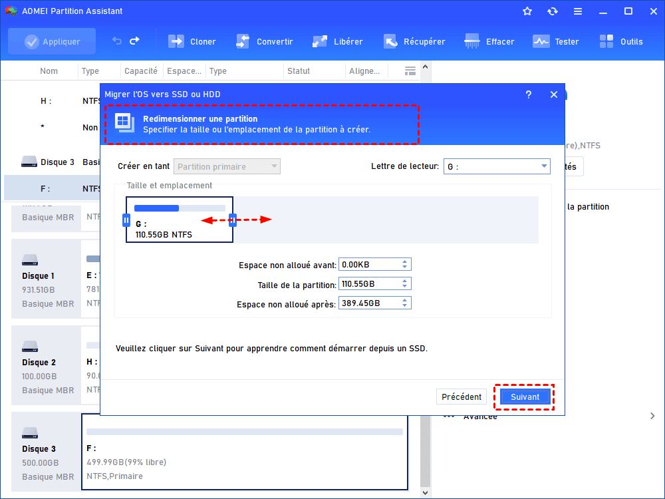Open the Libérer tool
Screen dimensions: 665x499
click(x=338, y=41)
